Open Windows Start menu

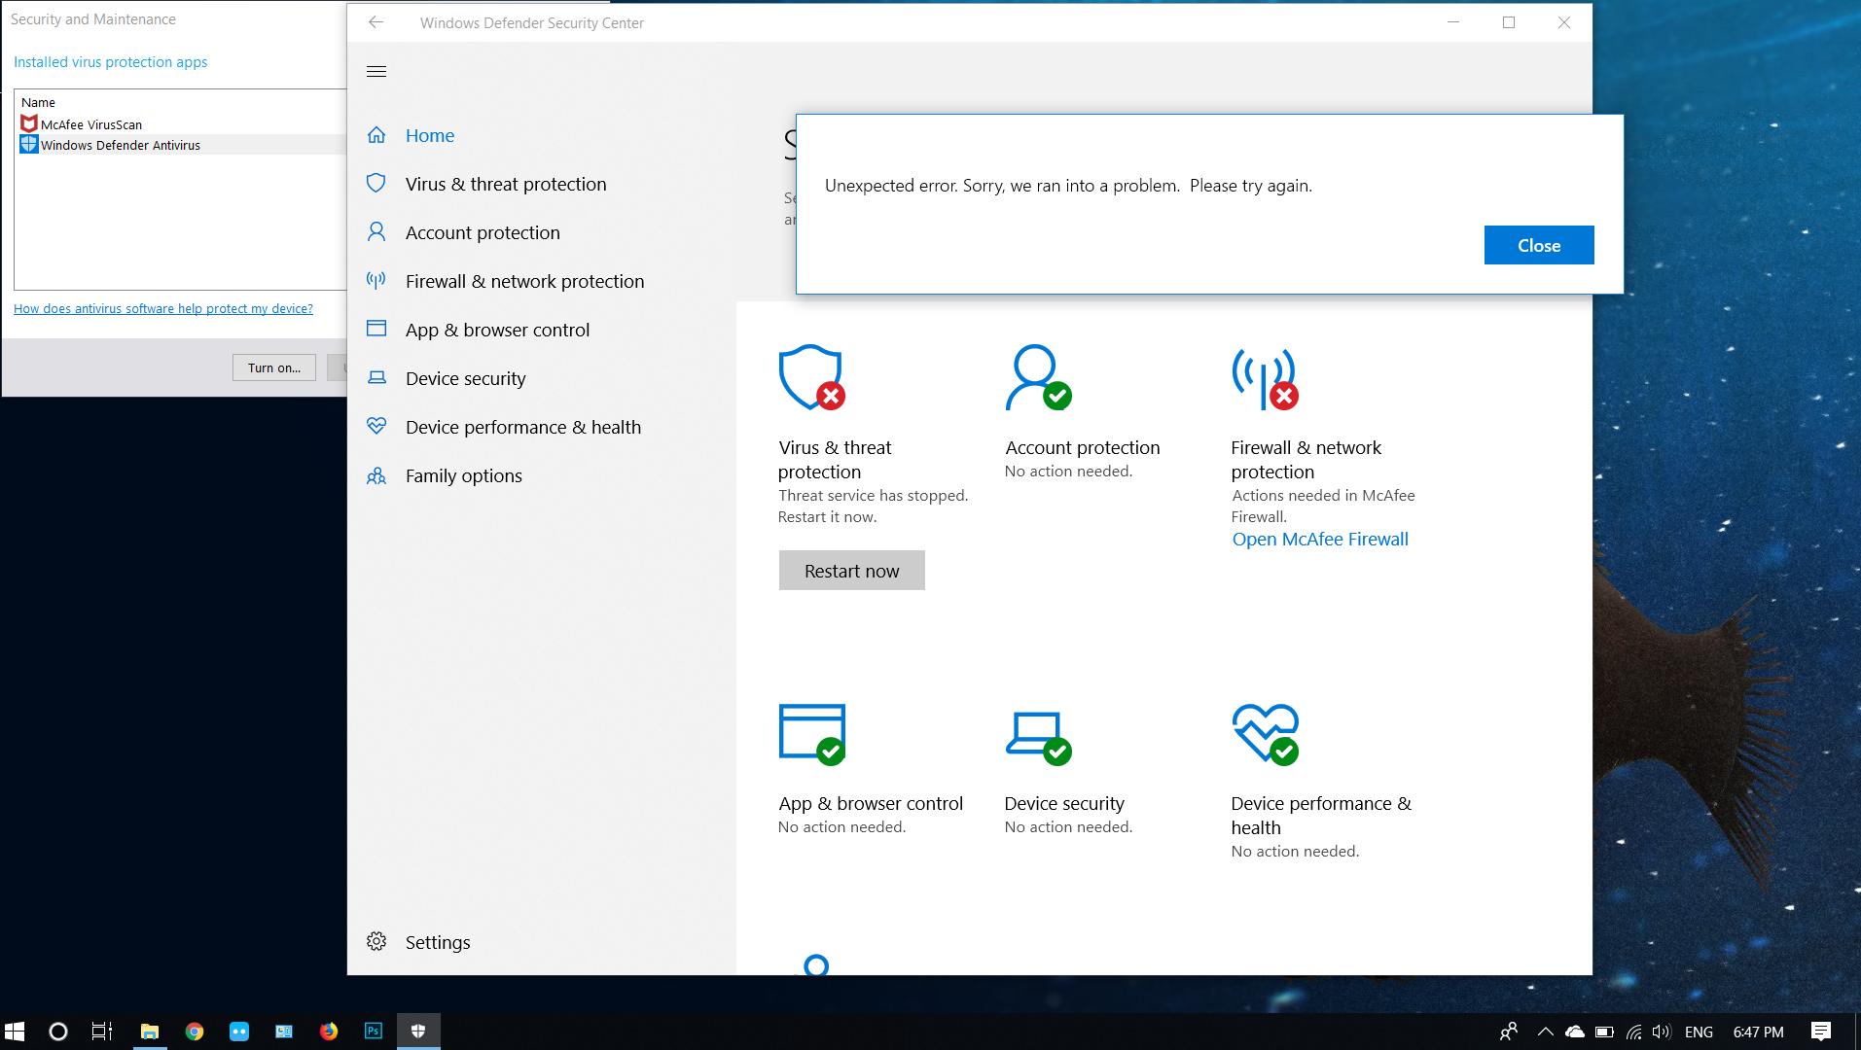(15, 1032)
